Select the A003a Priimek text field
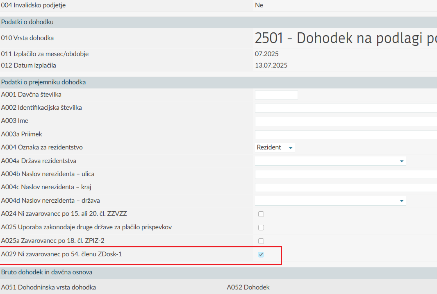 point(346,135)
